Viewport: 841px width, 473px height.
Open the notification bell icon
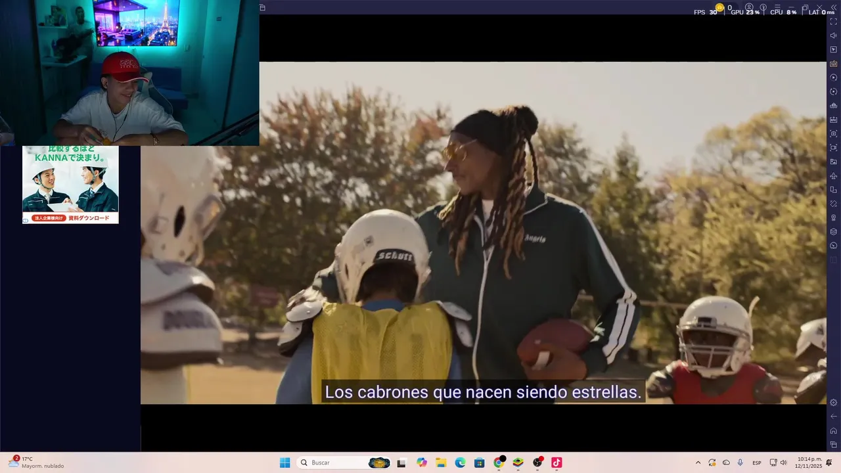pos(829,462)
